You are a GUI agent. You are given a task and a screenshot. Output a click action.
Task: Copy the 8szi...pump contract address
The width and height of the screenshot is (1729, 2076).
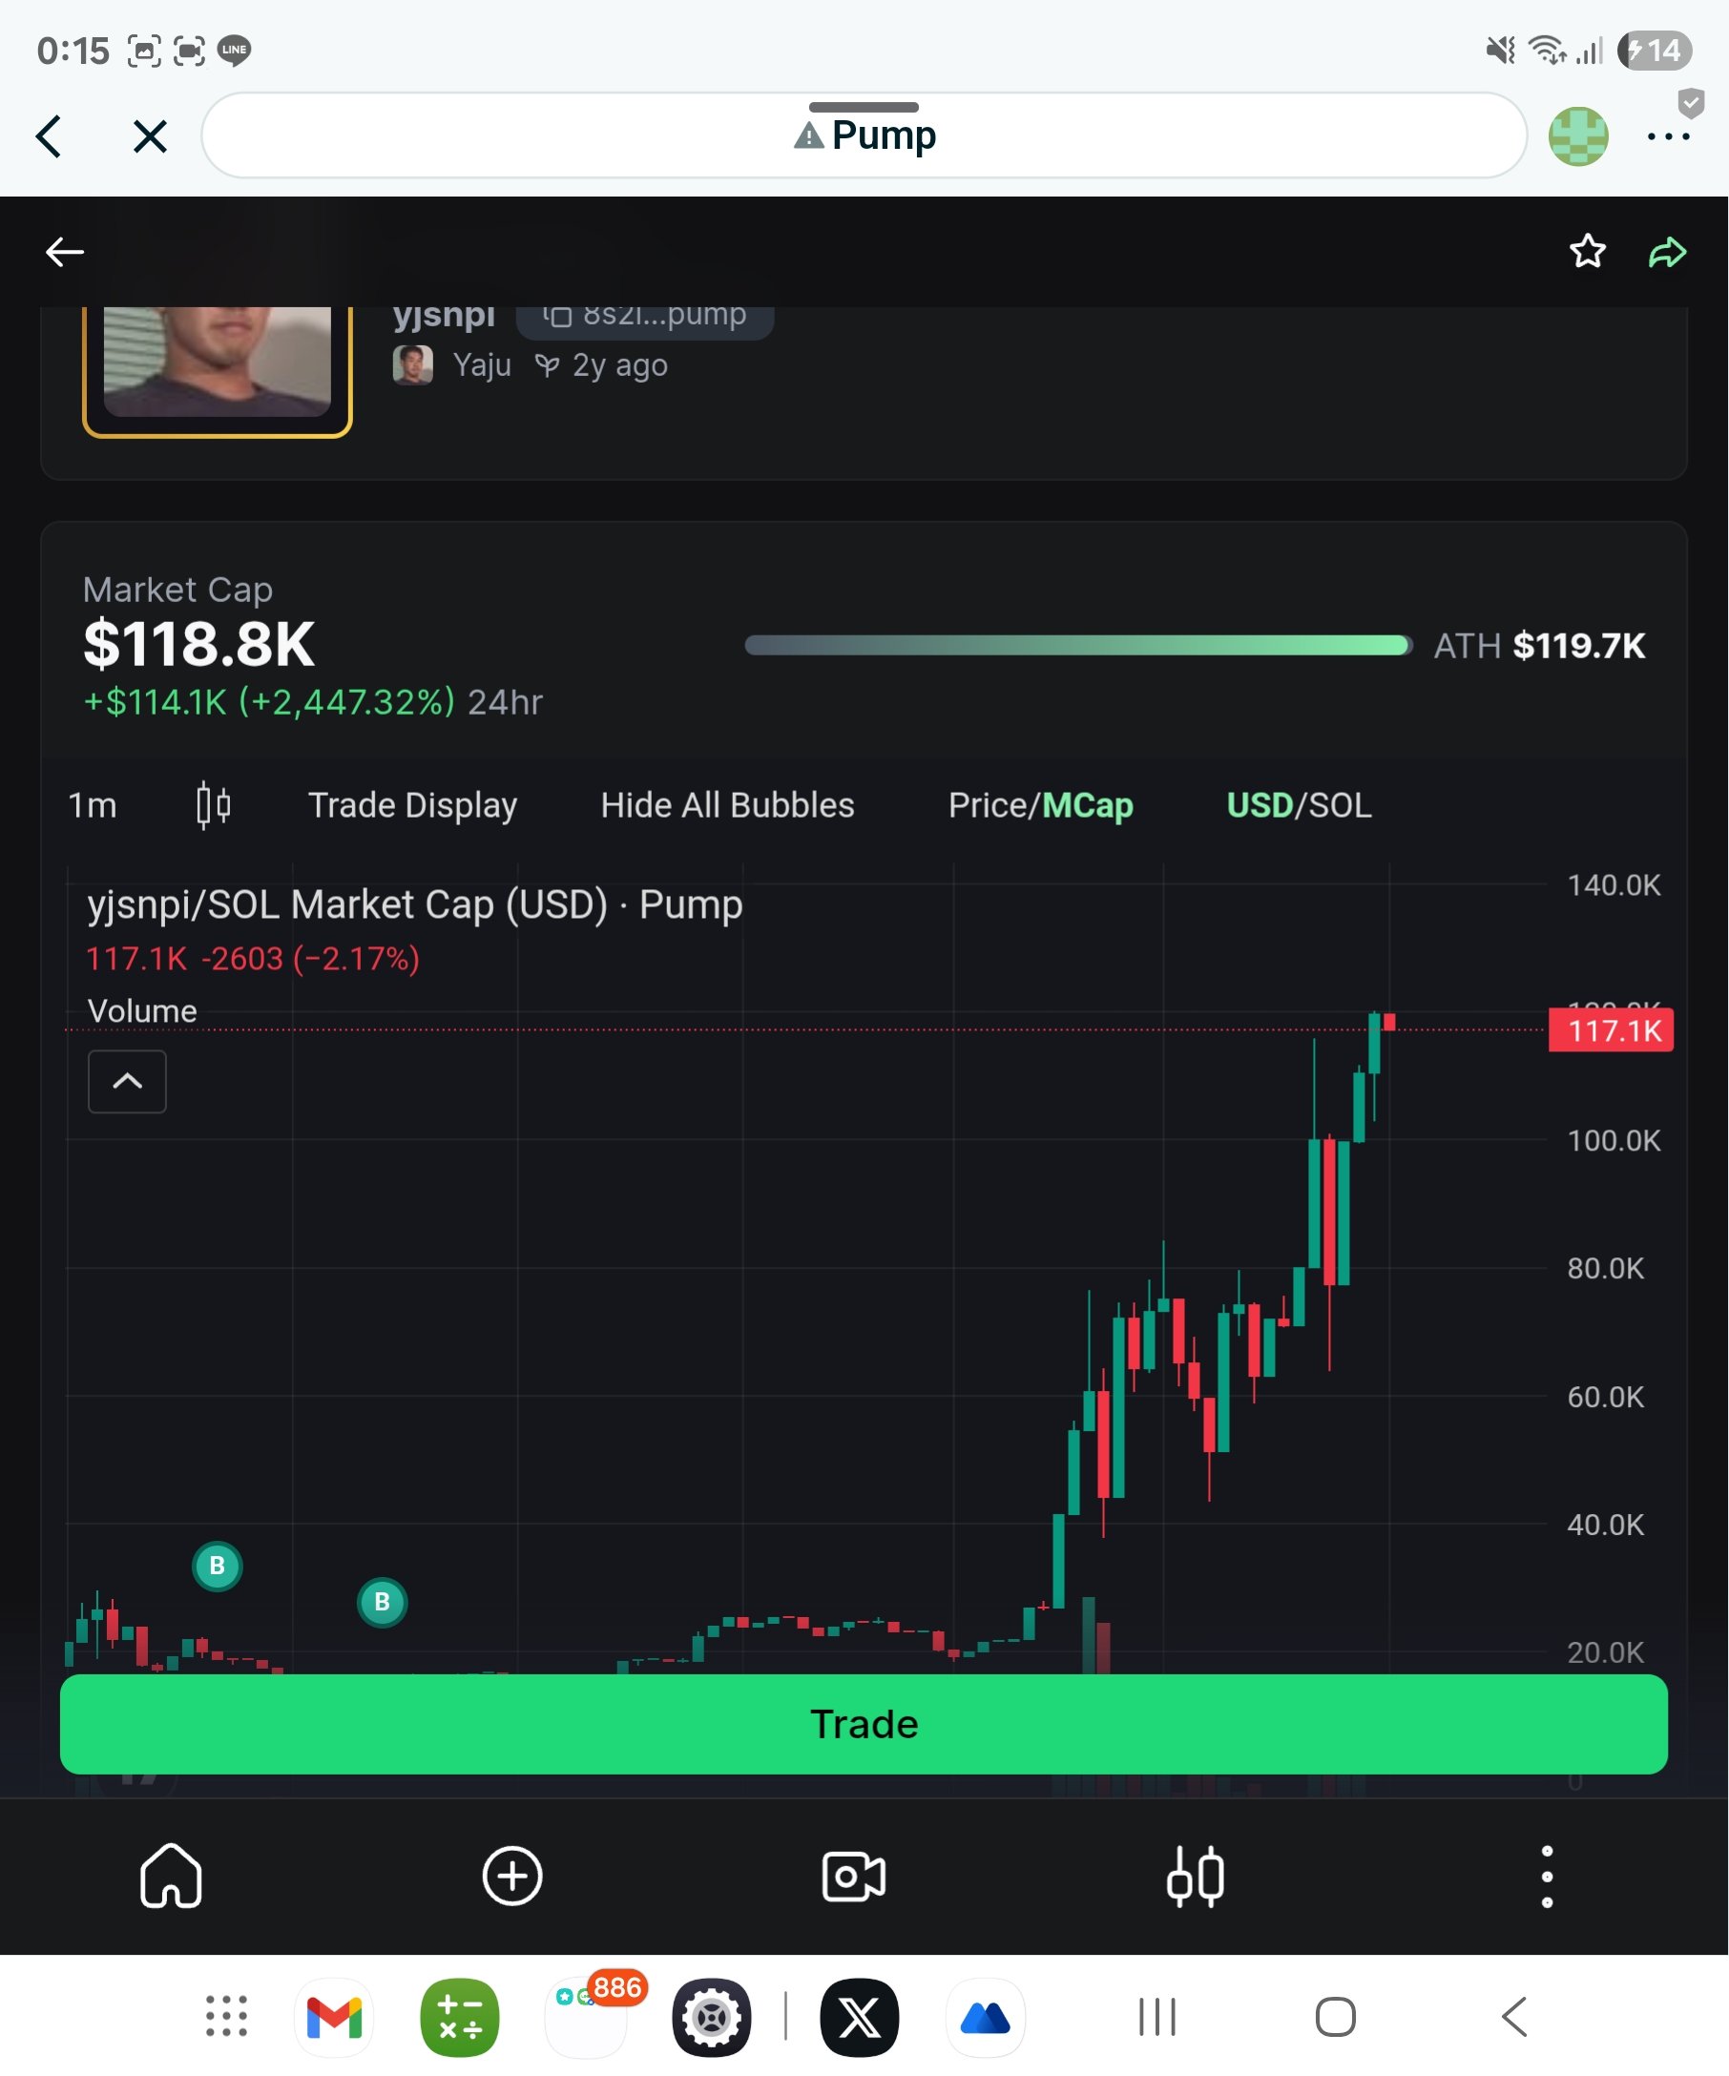coord(644,316)
